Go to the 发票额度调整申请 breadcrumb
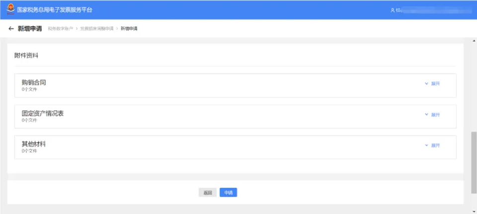The image size is (477, 214). coord(97,29)
